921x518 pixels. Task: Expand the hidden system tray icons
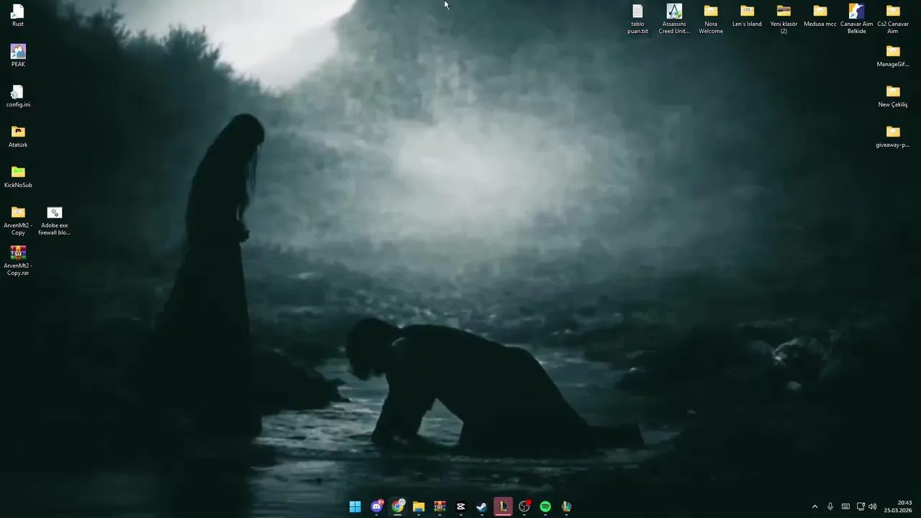[815, 506]
